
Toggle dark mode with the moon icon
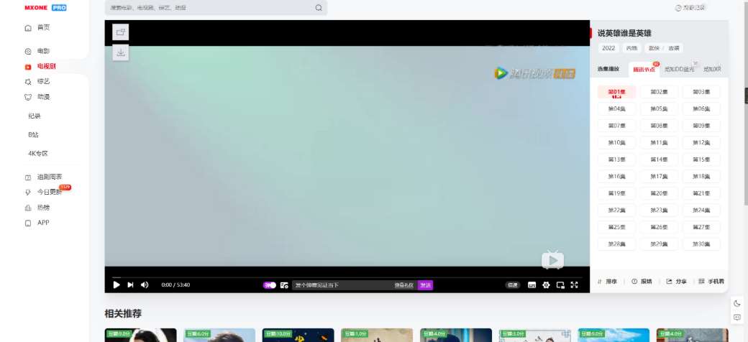pyautogui.click(x=737, y=303)
